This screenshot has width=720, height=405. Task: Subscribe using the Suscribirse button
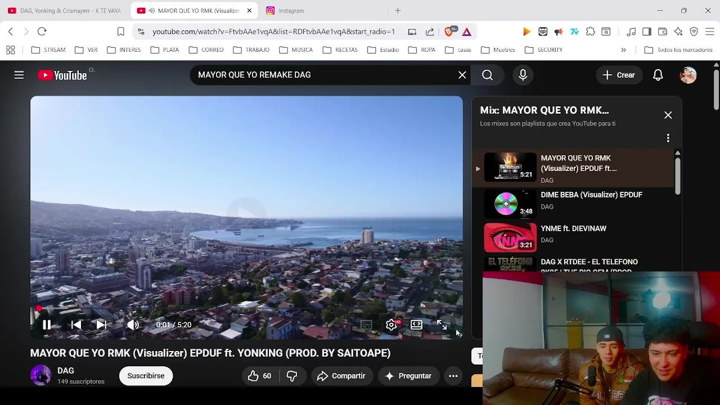click(146, 376)
